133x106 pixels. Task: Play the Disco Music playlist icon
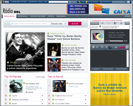pos(63,45)
